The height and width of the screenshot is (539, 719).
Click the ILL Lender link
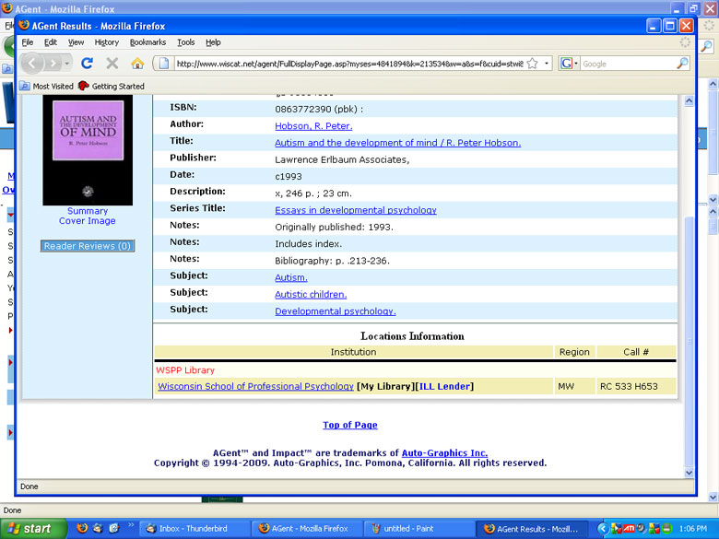(445, 386)
